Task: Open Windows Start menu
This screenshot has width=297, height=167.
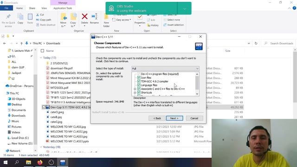Action: click(6, 162)
